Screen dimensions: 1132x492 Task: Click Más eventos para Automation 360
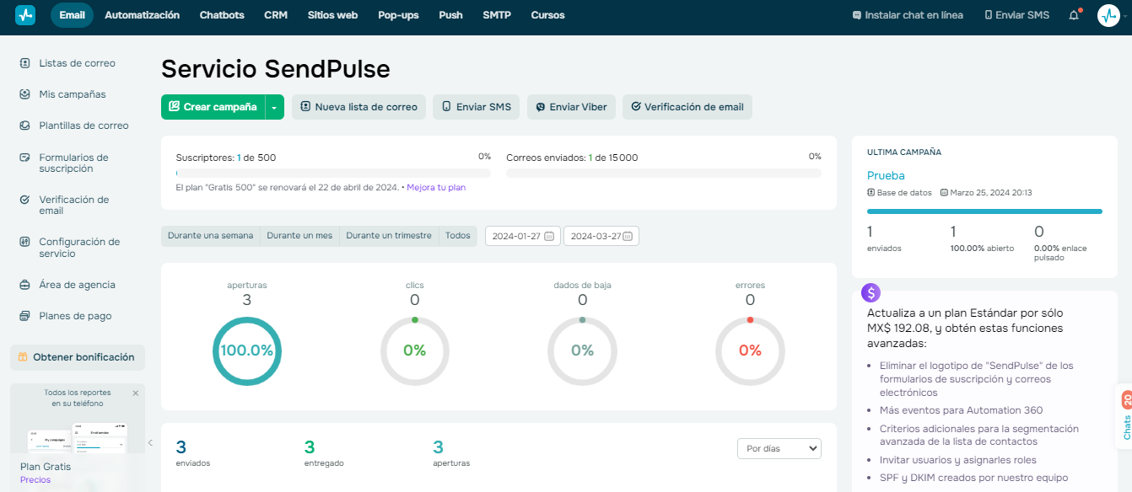[962, 410]
